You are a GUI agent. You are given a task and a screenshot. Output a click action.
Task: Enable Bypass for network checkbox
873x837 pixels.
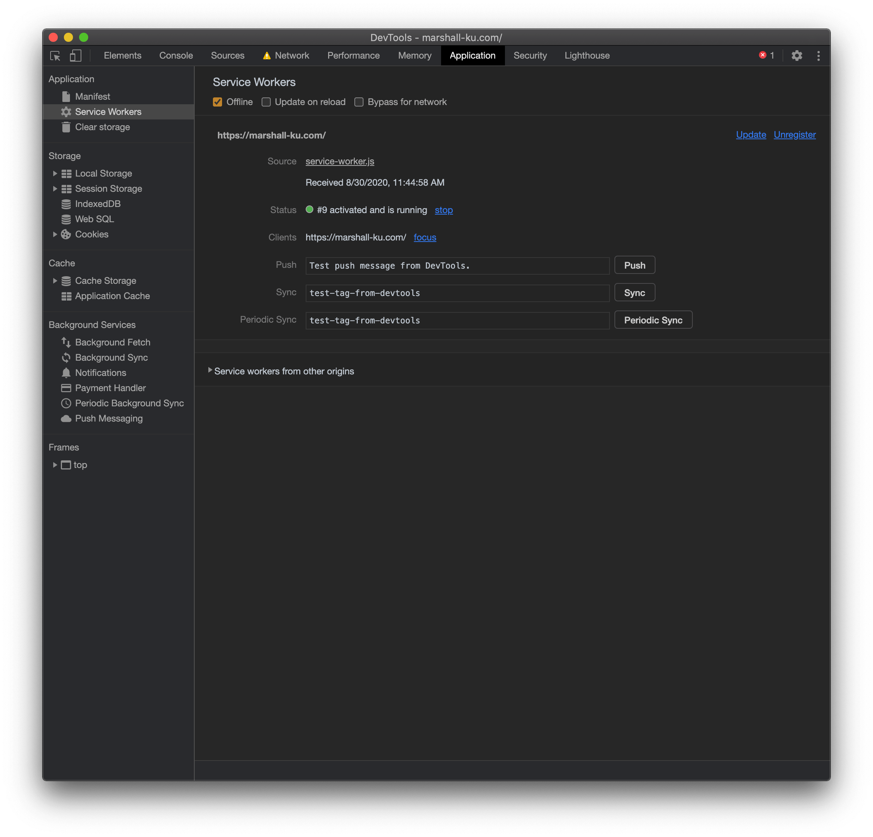(359, 102)
